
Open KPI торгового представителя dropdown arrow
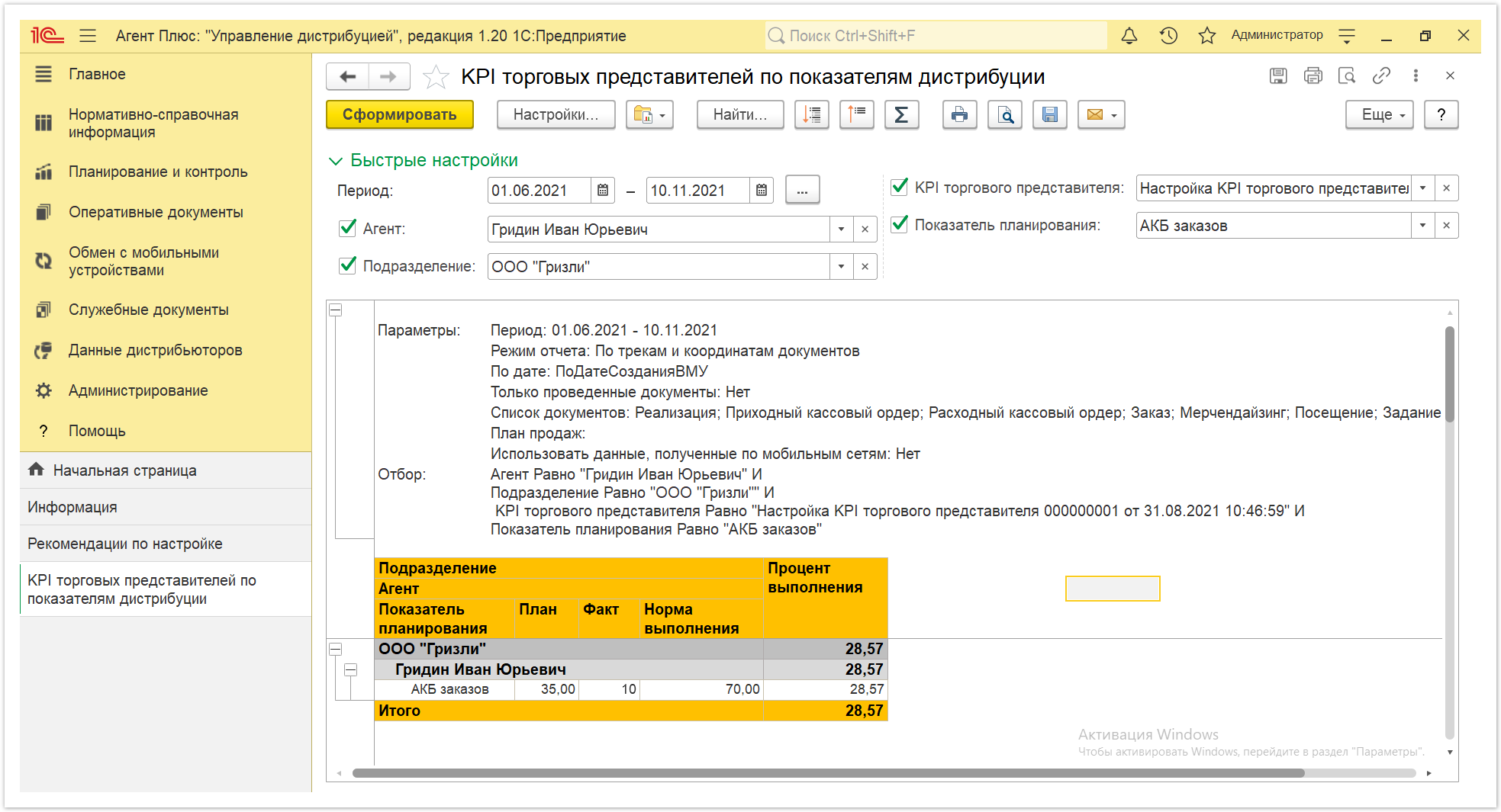tap(1422, 188)
